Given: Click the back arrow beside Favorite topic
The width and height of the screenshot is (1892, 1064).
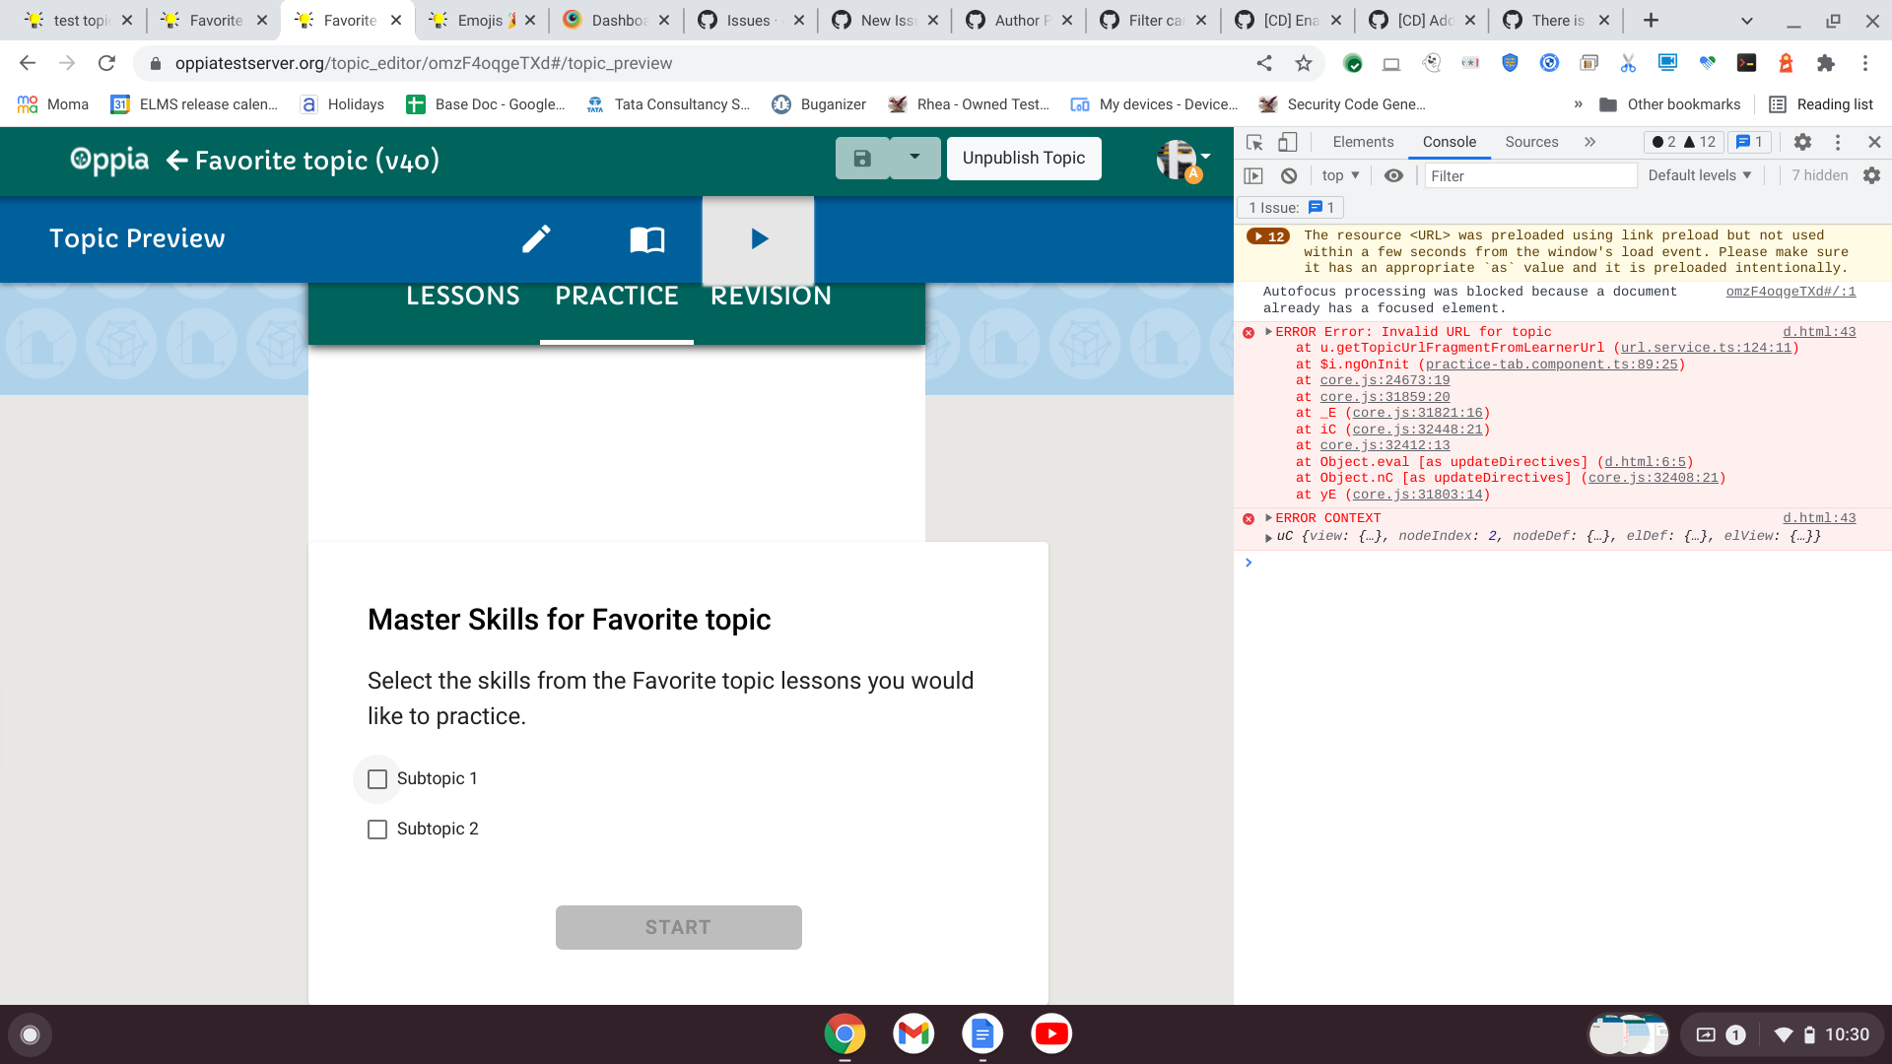Looking at the screenshot, I should (x=175, y=161).
